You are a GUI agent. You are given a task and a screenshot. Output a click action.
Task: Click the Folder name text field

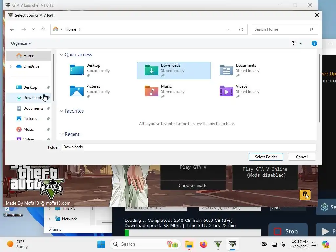189,147
